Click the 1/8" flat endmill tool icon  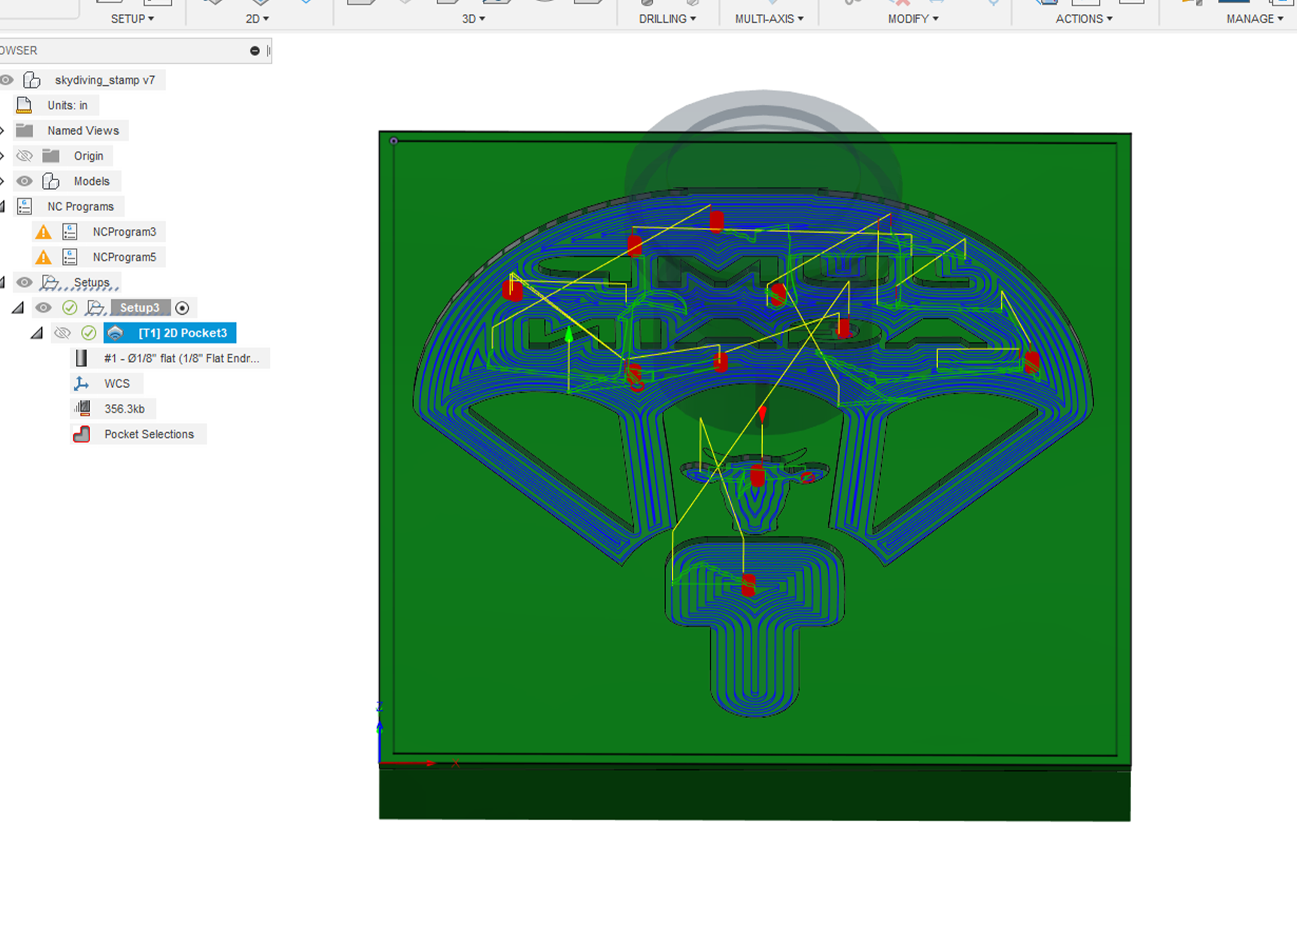[x=81, y=358]
